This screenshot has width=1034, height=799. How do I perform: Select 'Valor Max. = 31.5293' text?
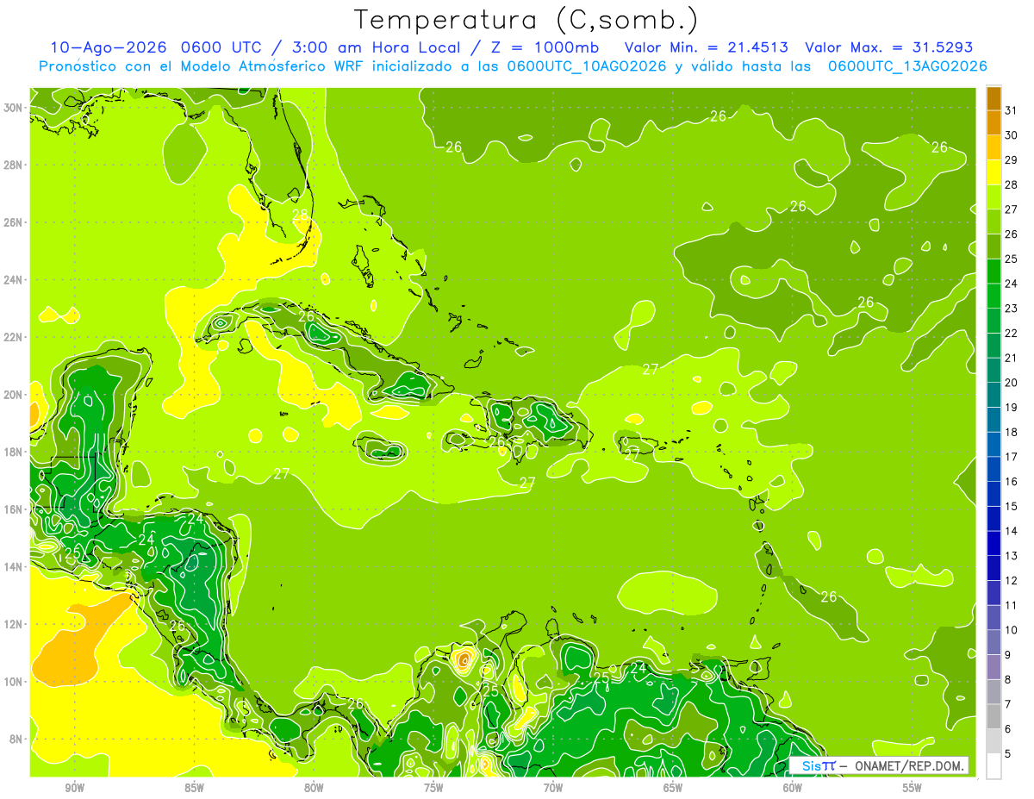point(888,47)
